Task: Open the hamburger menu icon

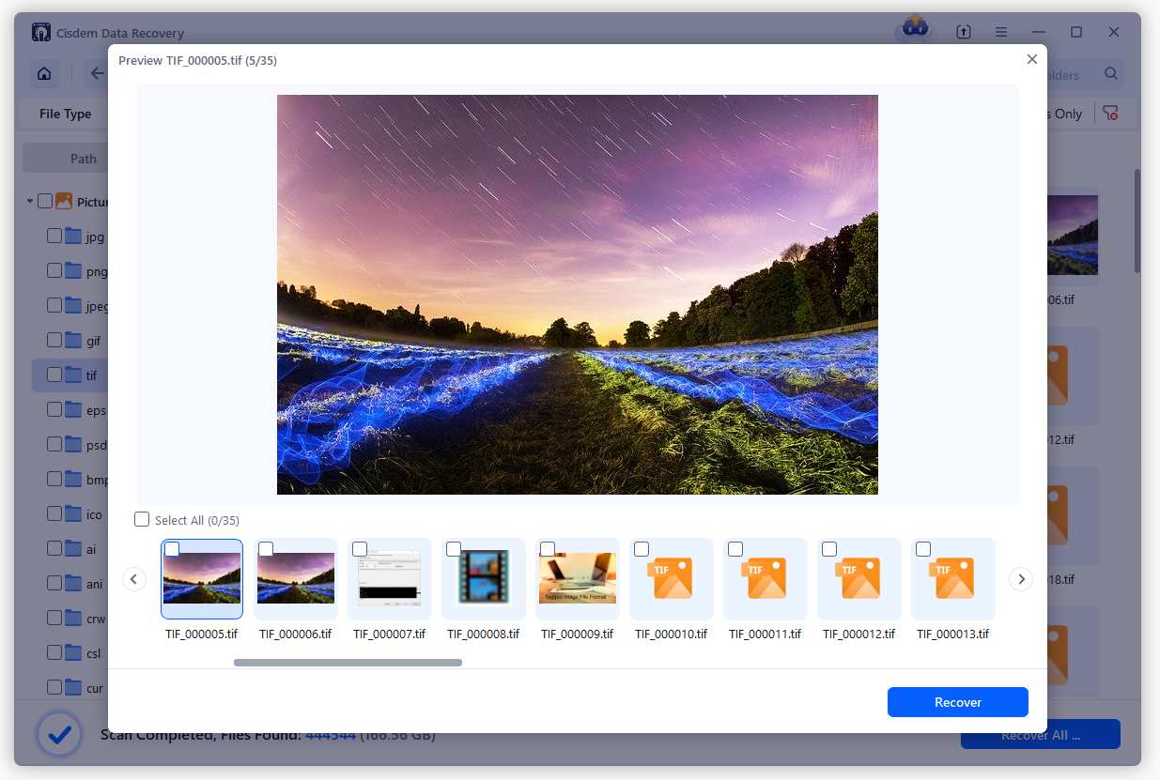Action: click(1002, 32)
